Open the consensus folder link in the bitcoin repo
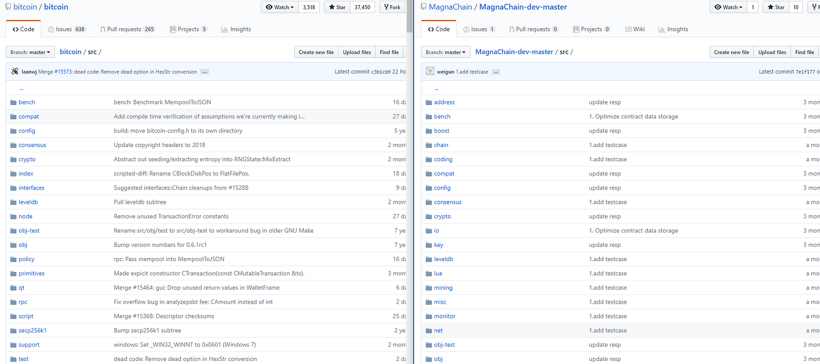The image size is (820, 364). pos(32,145)
